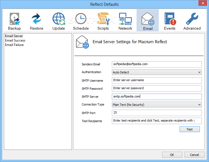Click the SMTP Username label
209x162 pixels.
click(x=92, y=81)
